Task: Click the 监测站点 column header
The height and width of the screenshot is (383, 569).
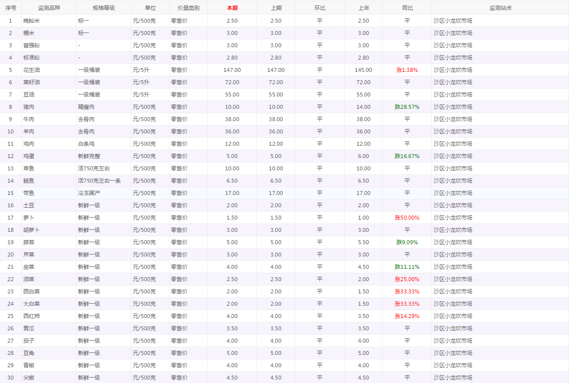Action: pos(500,8)
